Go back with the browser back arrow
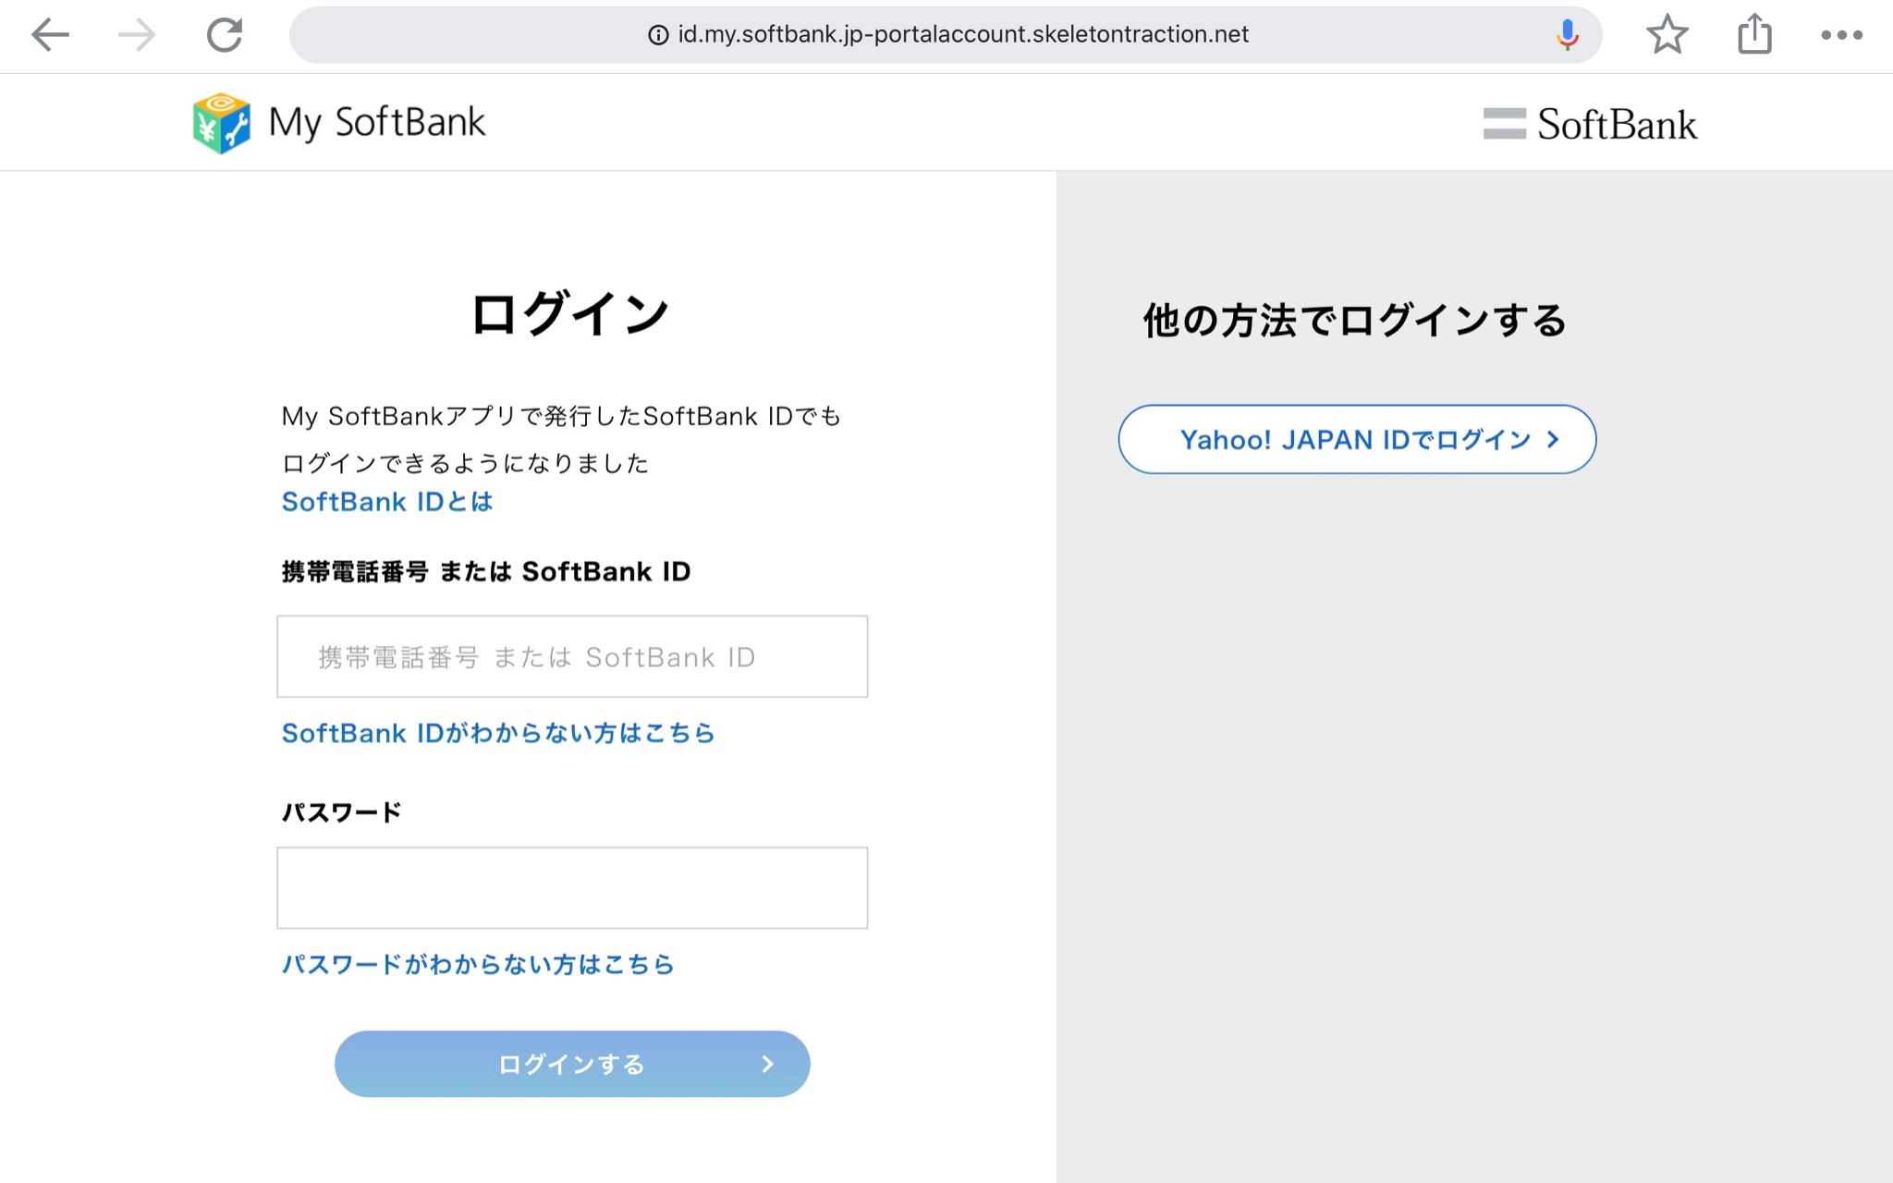Screen dimensions: 1893x1183 click(50, 35)
